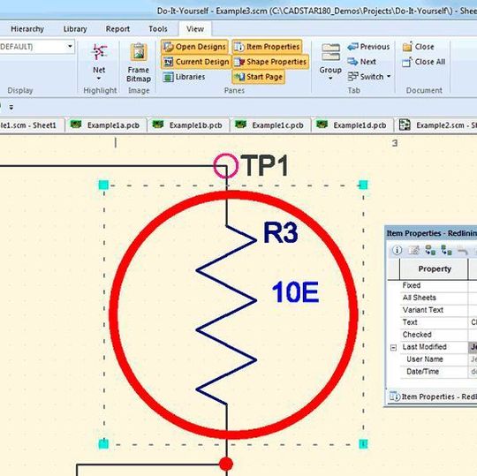This screenshot has height=476, width=477.
Task: Open the Hierarchy ribbon tab
Action: [27, 29]
